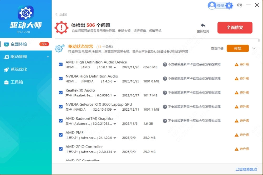Click help icon beside AMD High Definition Audio

point(165,64)
